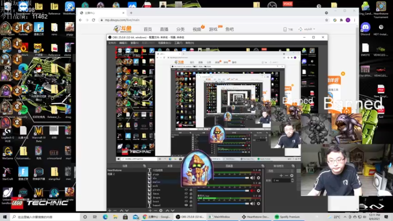Toggle lock on pirate source

pos(191,190)
